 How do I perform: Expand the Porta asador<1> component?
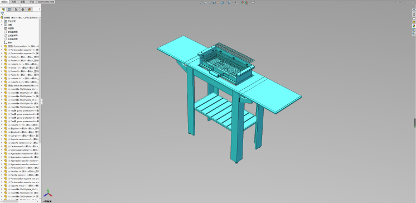pos(2,46)
